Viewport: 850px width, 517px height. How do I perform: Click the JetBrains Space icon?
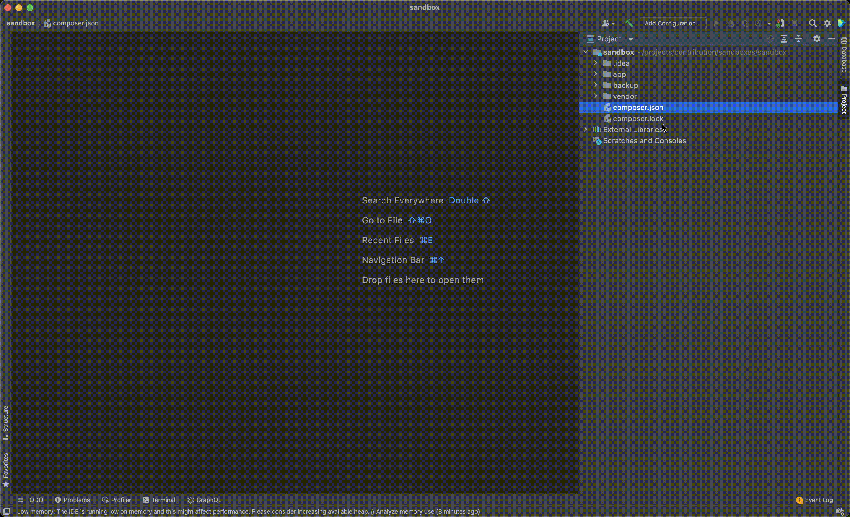pos(841,23)
